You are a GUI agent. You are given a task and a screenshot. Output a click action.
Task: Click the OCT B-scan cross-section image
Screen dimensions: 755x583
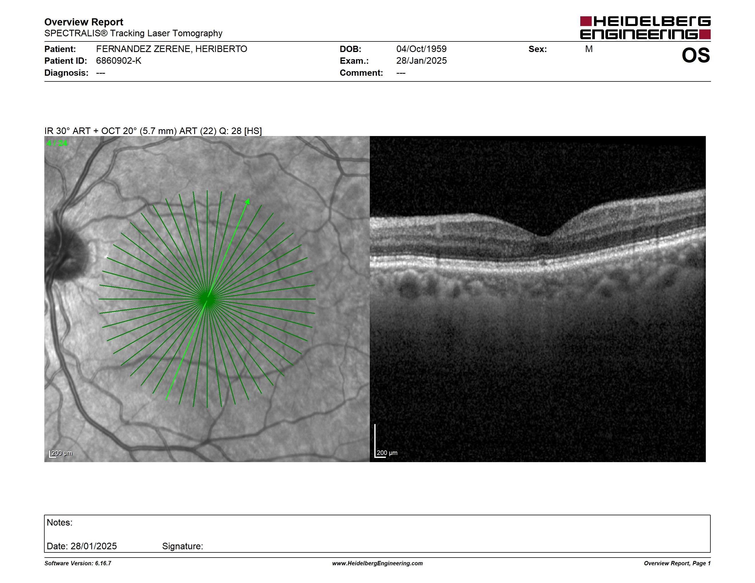(538, 299)
